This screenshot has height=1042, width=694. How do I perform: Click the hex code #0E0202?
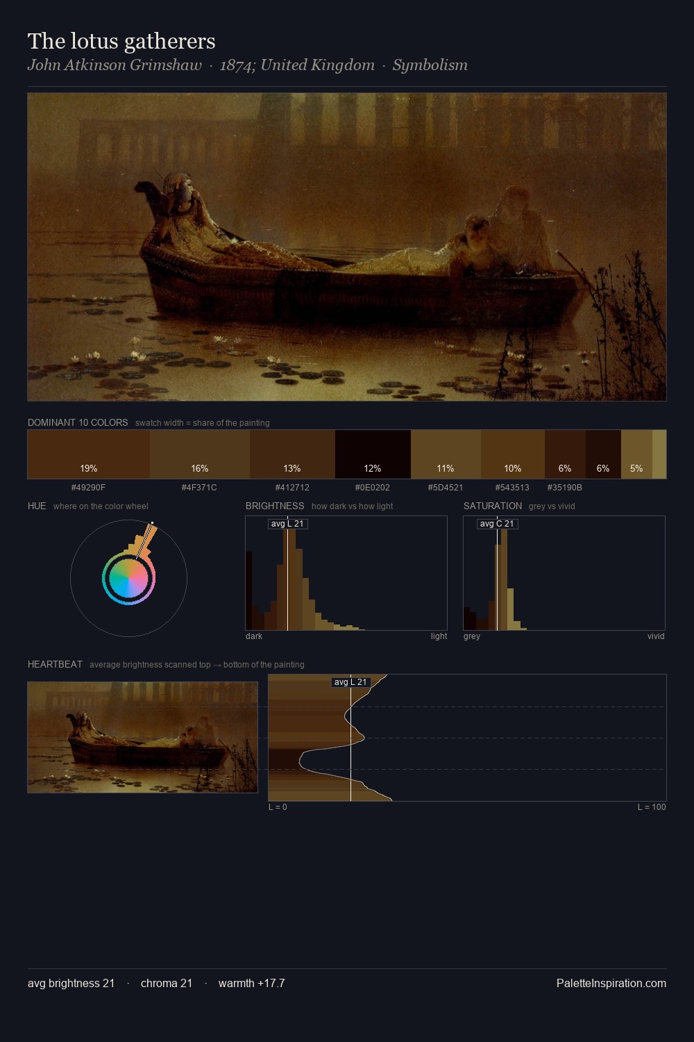[373, 488]
